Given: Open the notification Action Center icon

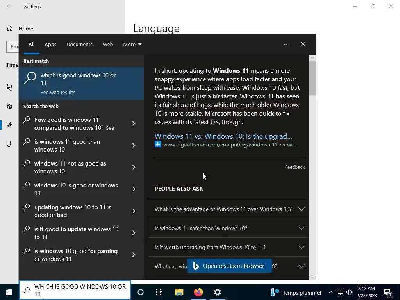Looking at the screenshot, I should click(x=387, y=293).
